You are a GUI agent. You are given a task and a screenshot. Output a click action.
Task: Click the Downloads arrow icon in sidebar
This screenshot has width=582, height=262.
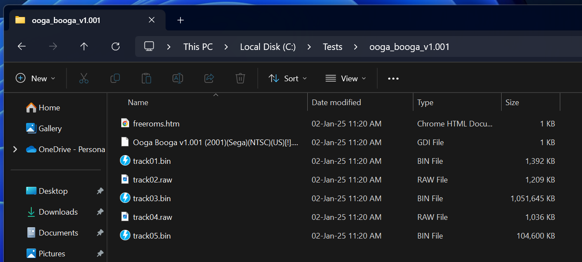point(31,212)
